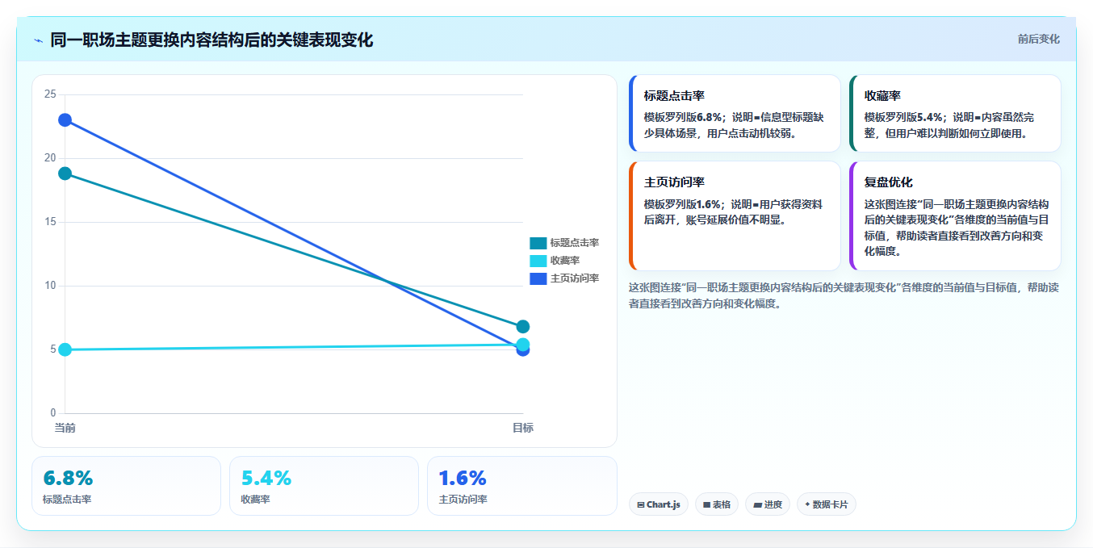The image size is (1093, 548).
Task: Click the 主页访问率 point at 当前
Action: (x=65, y=120)
